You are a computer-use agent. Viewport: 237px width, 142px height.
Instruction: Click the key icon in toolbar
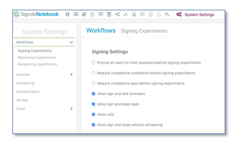(x=167, y=15)
